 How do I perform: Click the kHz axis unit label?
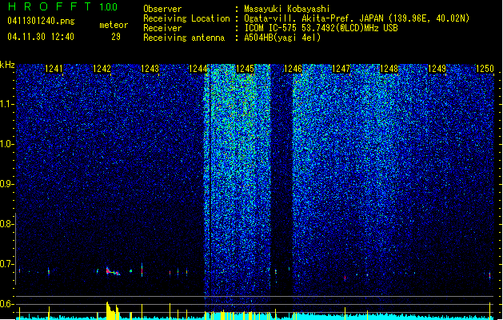tap(7, 65)
